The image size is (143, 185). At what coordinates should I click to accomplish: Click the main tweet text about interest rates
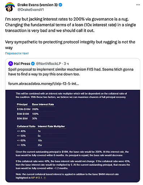coord(70,33)
